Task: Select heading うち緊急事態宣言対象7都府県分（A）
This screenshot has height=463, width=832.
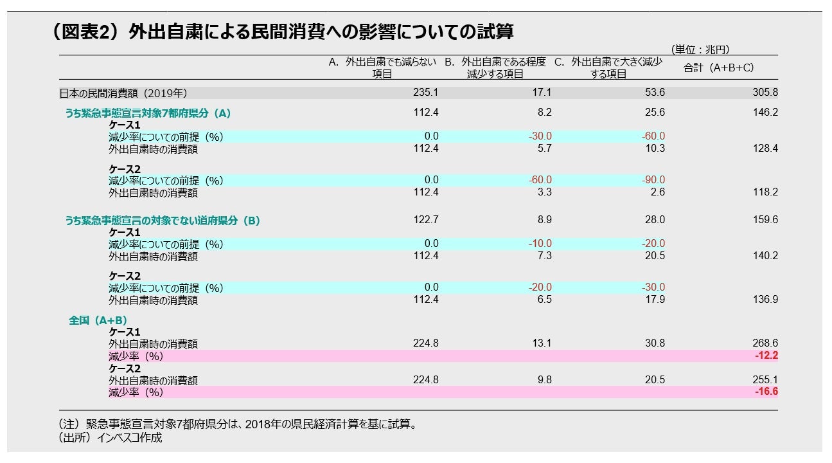Action: [148, 113]
